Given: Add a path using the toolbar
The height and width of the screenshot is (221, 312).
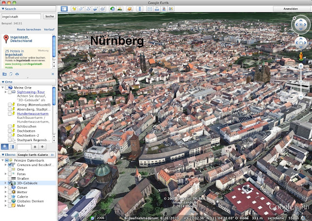Looking at the screenshot, I should (89, 9).
